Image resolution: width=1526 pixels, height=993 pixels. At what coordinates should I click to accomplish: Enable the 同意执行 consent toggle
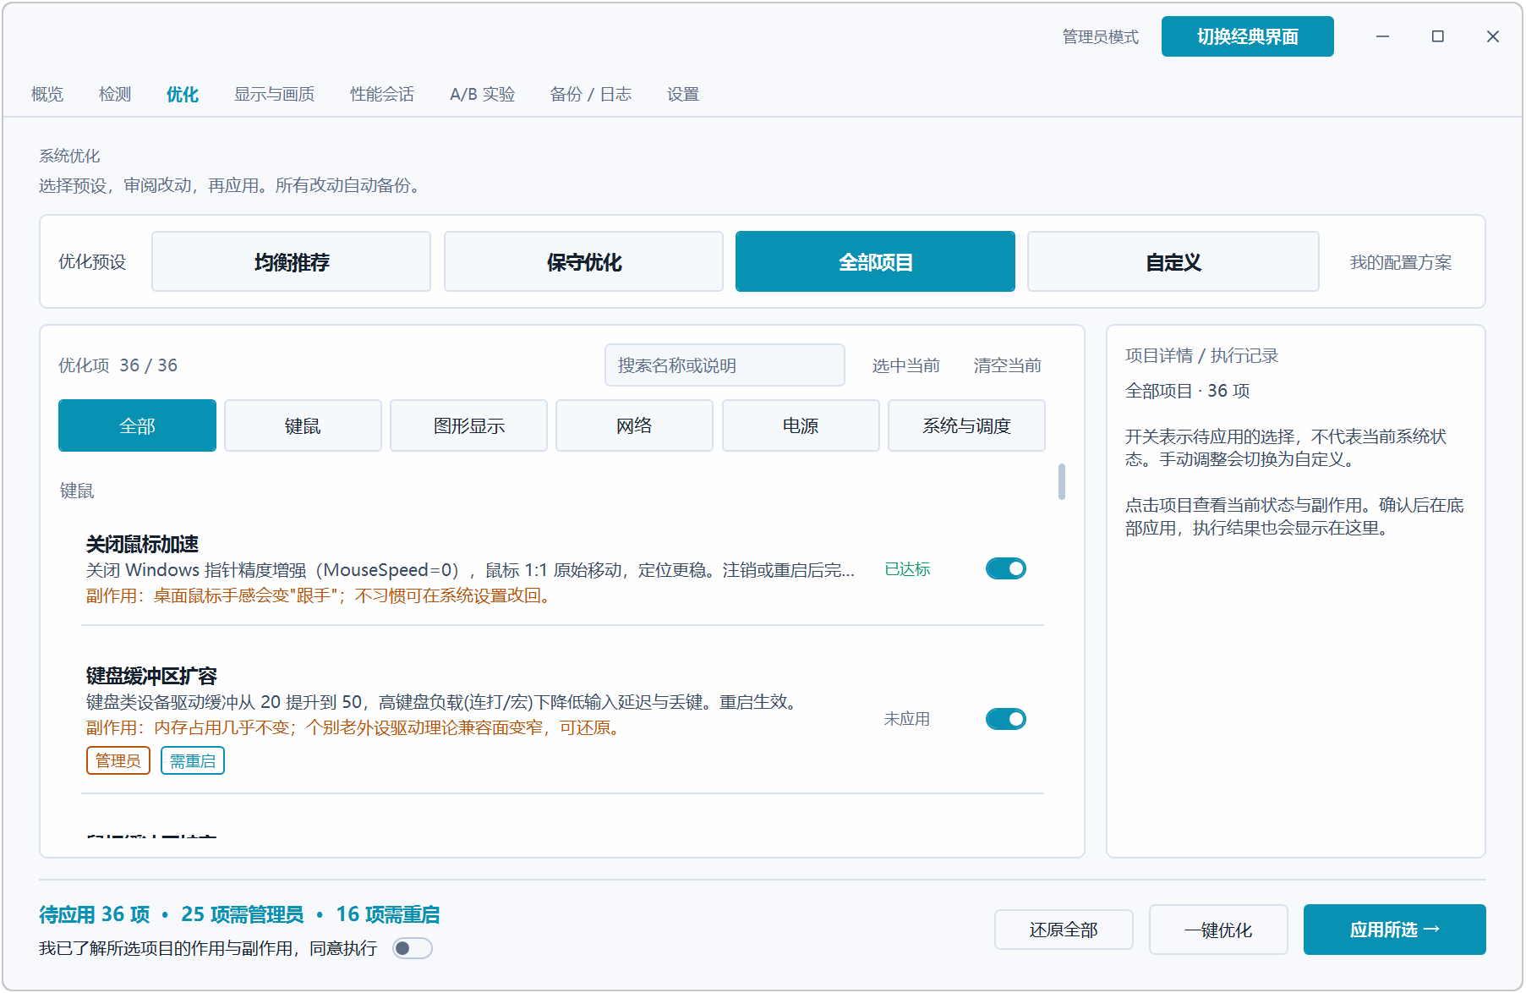[413, 948]
